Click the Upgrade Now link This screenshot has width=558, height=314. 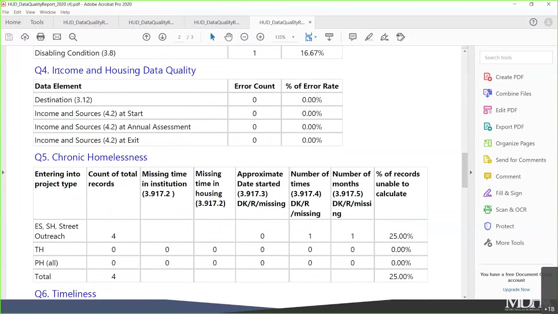click(x=516, y=290)
